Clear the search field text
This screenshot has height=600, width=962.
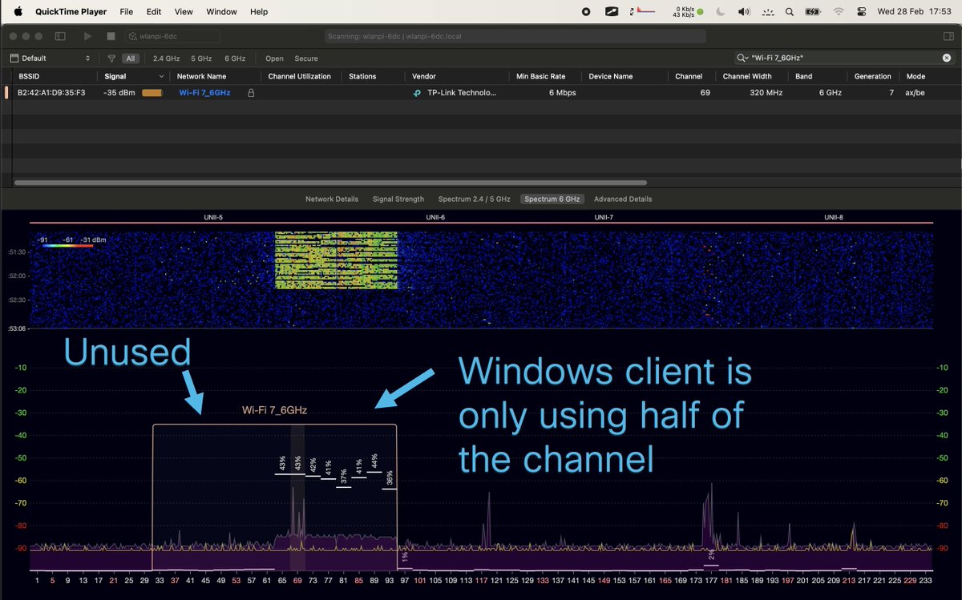(947, 58)
